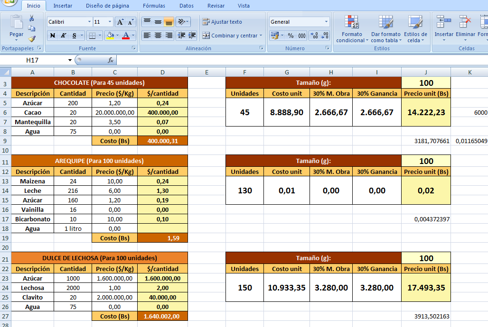Align text right

(x=169, y=36)
